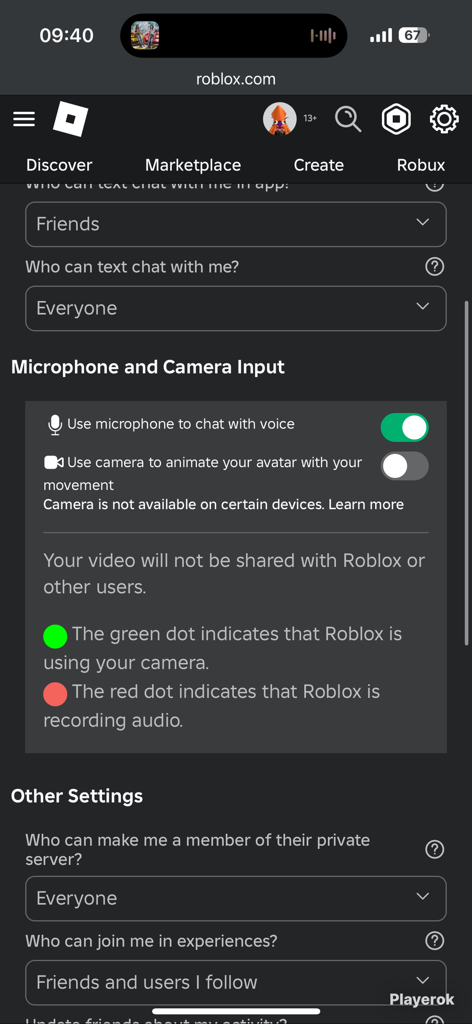Expand 'Friends and users I follow' dropdown
Screen dimensions: 472x1024
236,982
